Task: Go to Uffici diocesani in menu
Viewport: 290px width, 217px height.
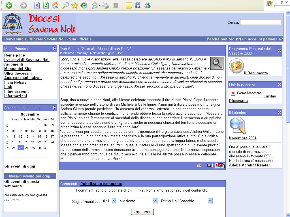Action: point(18,73)
